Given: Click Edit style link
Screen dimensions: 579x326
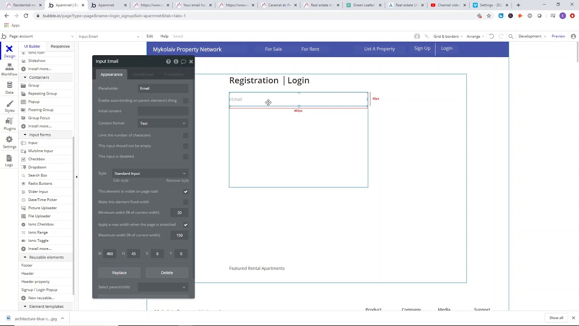Looking at the screenshot, I should [x=121, y=181].
